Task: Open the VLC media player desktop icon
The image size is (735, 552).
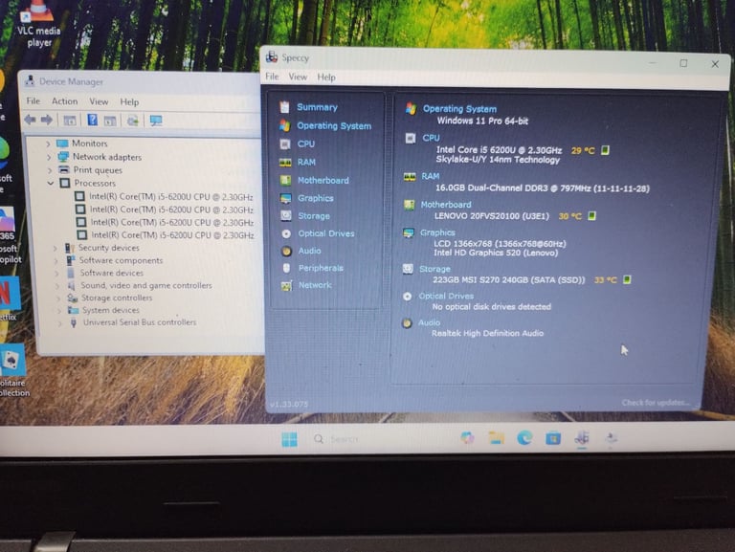Action: pyautogui.click(x=39, y=23)
